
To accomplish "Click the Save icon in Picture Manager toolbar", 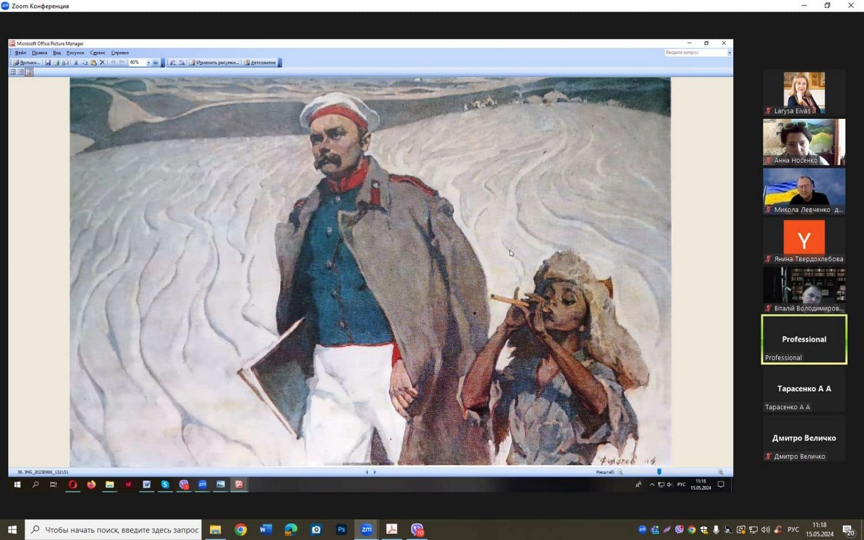I will click(x=48, y=63).
